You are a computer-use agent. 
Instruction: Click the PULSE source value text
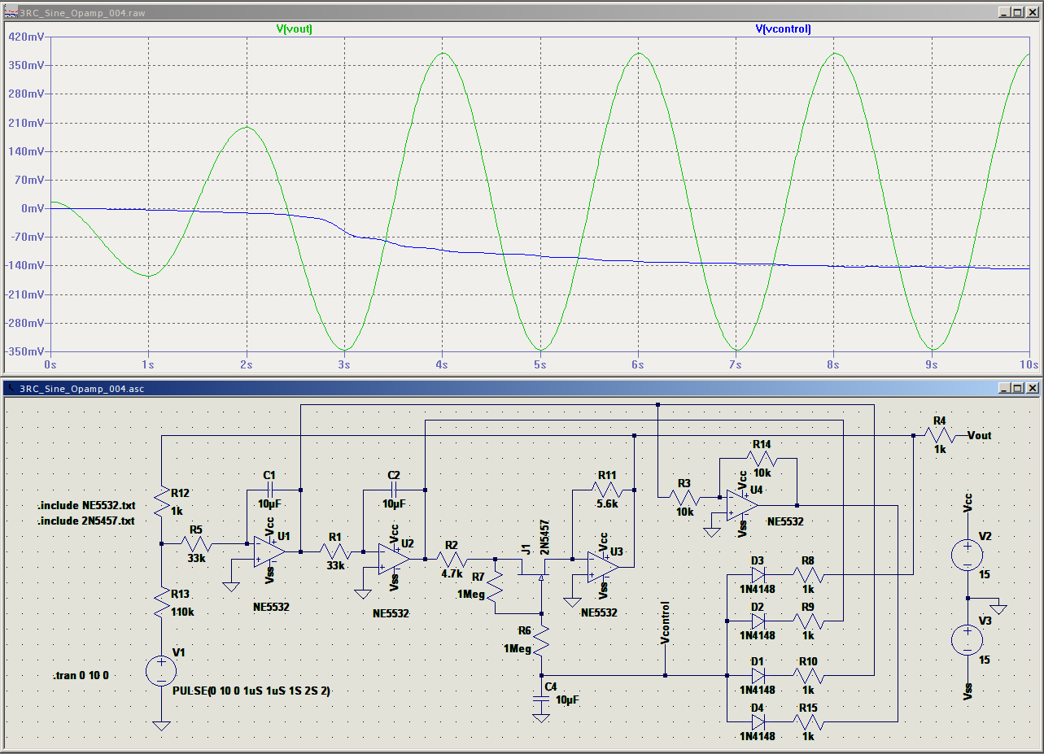tap(251, 691)
